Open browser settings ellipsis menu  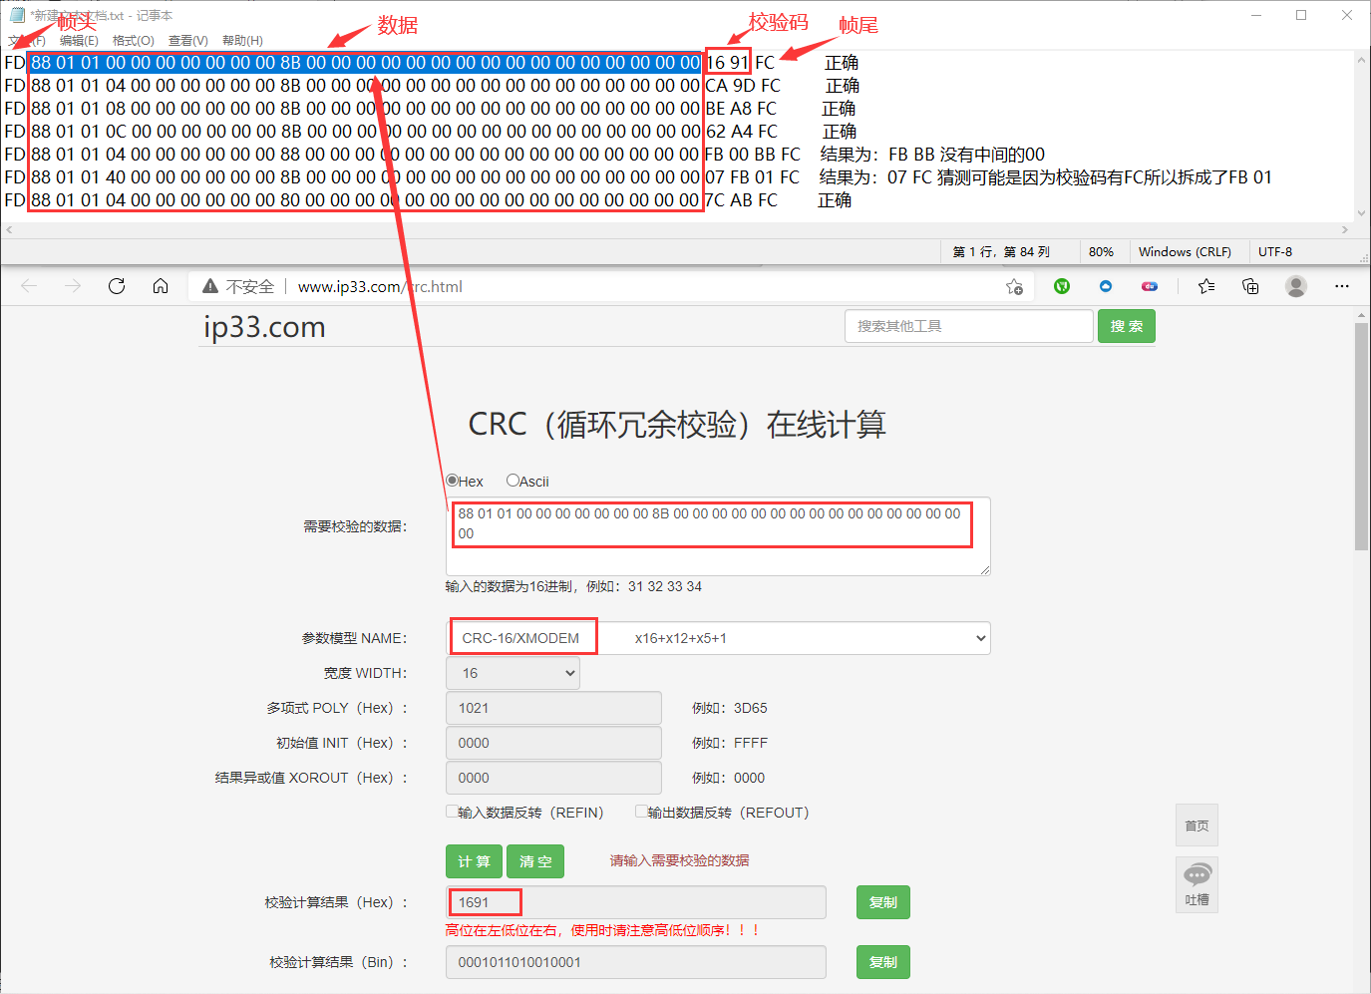point(1342,286)
